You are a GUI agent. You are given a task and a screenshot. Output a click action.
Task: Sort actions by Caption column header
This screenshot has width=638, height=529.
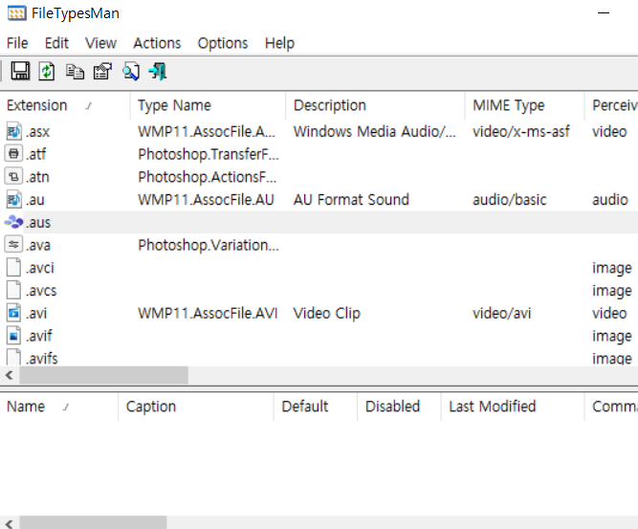(196, 407)
